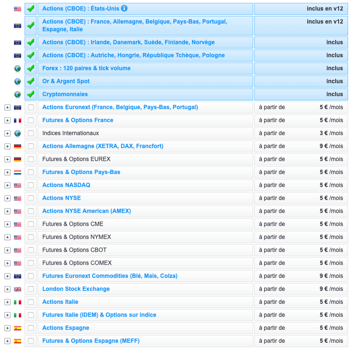Select the Actions Italie checkbox
The width and height of the screenshot is (351, 350).
pos(31,302)
